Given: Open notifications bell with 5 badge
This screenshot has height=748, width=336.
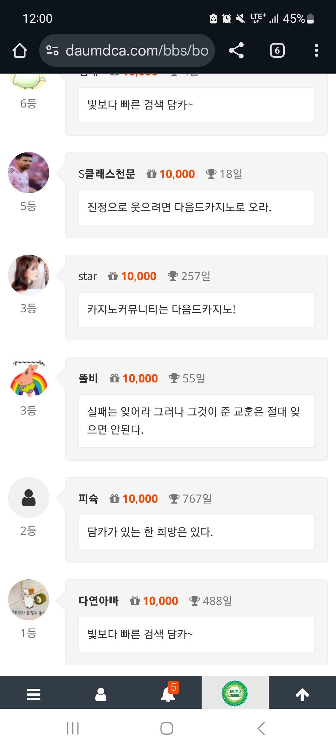Looking at the screenshot, I should [x=168, y=694].
